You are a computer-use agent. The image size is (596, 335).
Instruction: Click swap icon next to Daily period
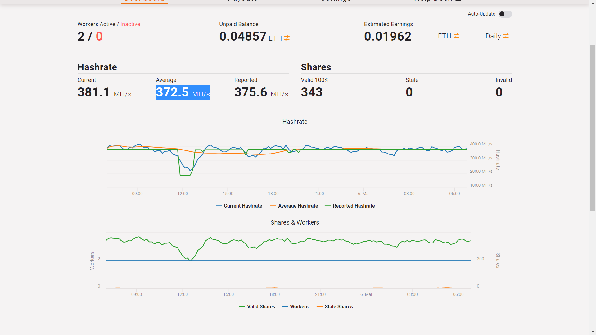coord(506,36)
